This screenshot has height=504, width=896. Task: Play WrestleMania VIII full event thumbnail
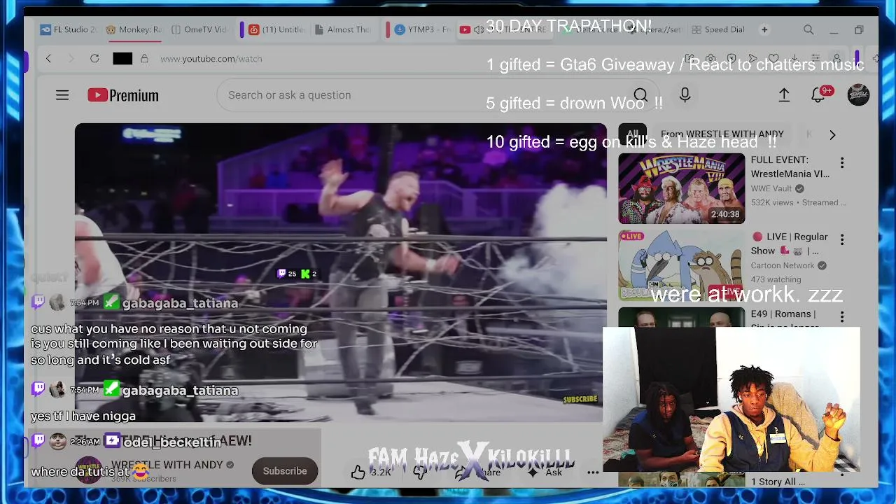click(681, 188)
